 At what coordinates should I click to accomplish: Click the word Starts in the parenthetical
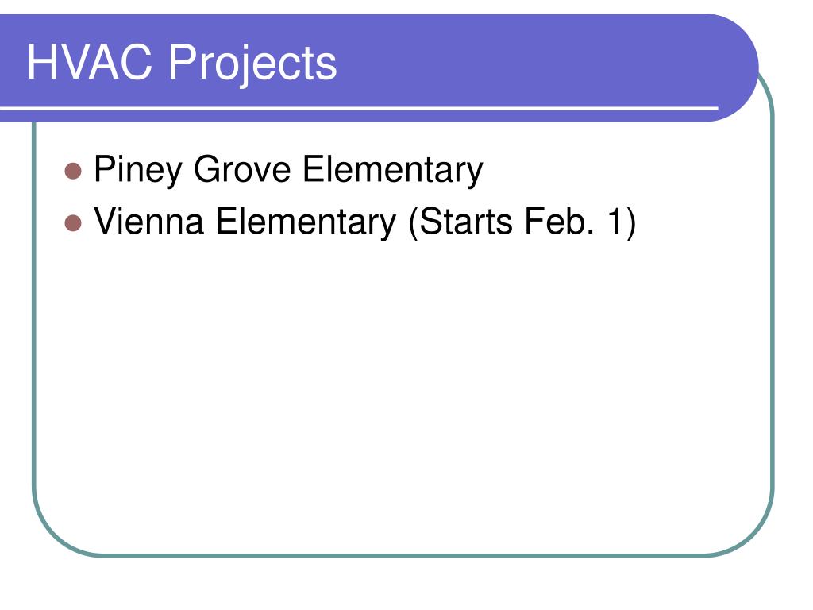tap(466, 222)
